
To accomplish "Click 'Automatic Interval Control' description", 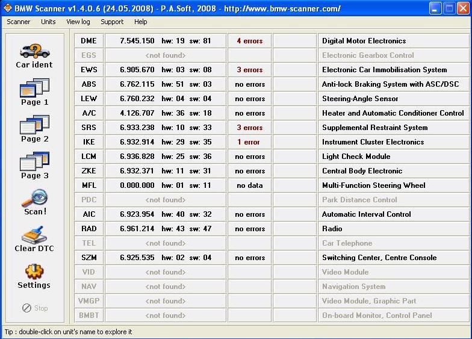I will coord(366,214).
